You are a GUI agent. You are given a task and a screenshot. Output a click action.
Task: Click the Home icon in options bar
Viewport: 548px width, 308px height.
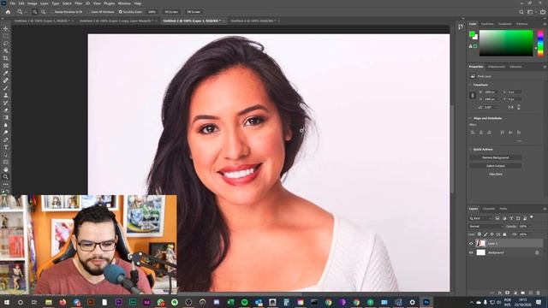(x=8, y=11)
